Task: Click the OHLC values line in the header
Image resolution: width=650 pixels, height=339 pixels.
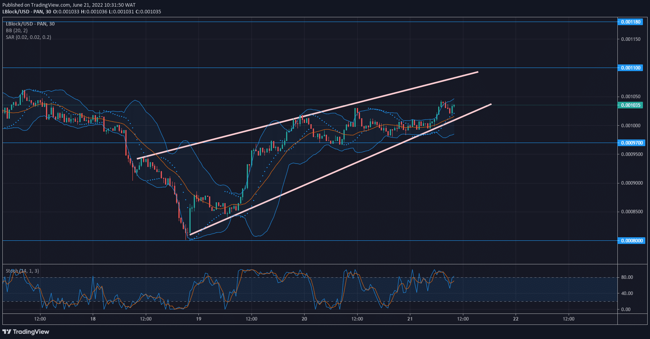Action: point(107,12)
